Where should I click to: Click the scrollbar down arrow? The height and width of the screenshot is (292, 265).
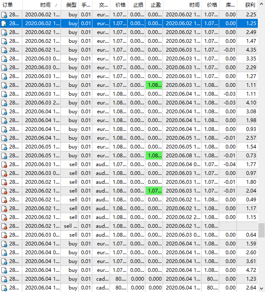pyautogui.click(x=262, y=288)
